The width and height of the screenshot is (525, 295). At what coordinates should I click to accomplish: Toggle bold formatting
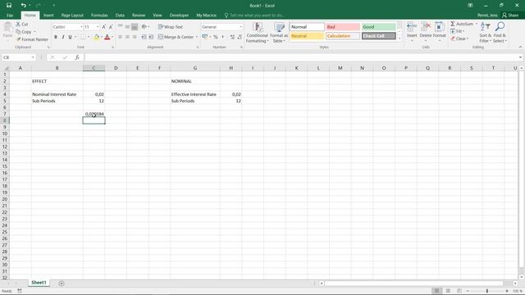coord(56,37)
